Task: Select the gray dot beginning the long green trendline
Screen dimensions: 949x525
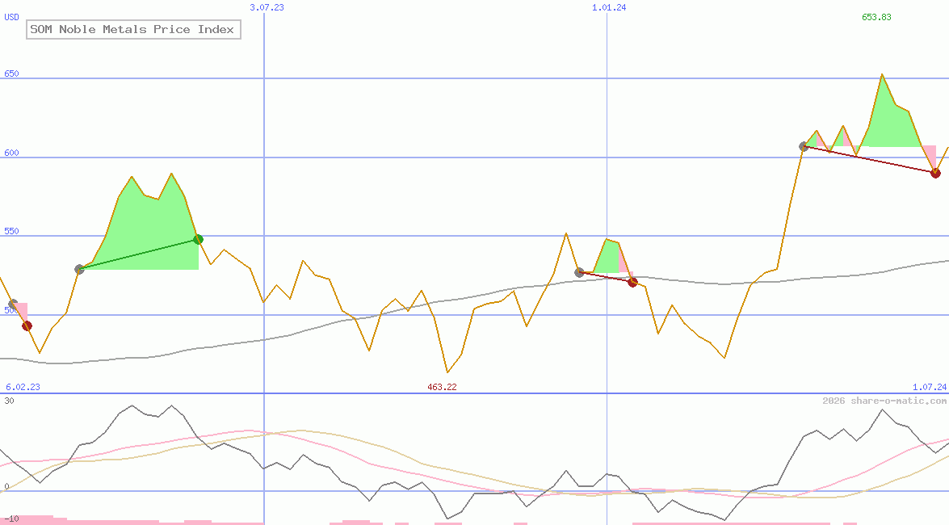Action: coord(79,270)
